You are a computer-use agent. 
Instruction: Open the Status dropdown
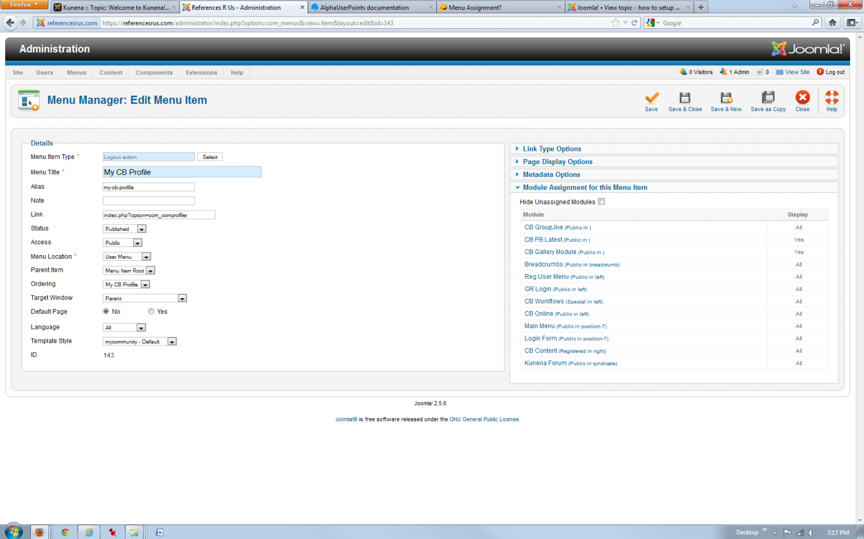point(124,229)
